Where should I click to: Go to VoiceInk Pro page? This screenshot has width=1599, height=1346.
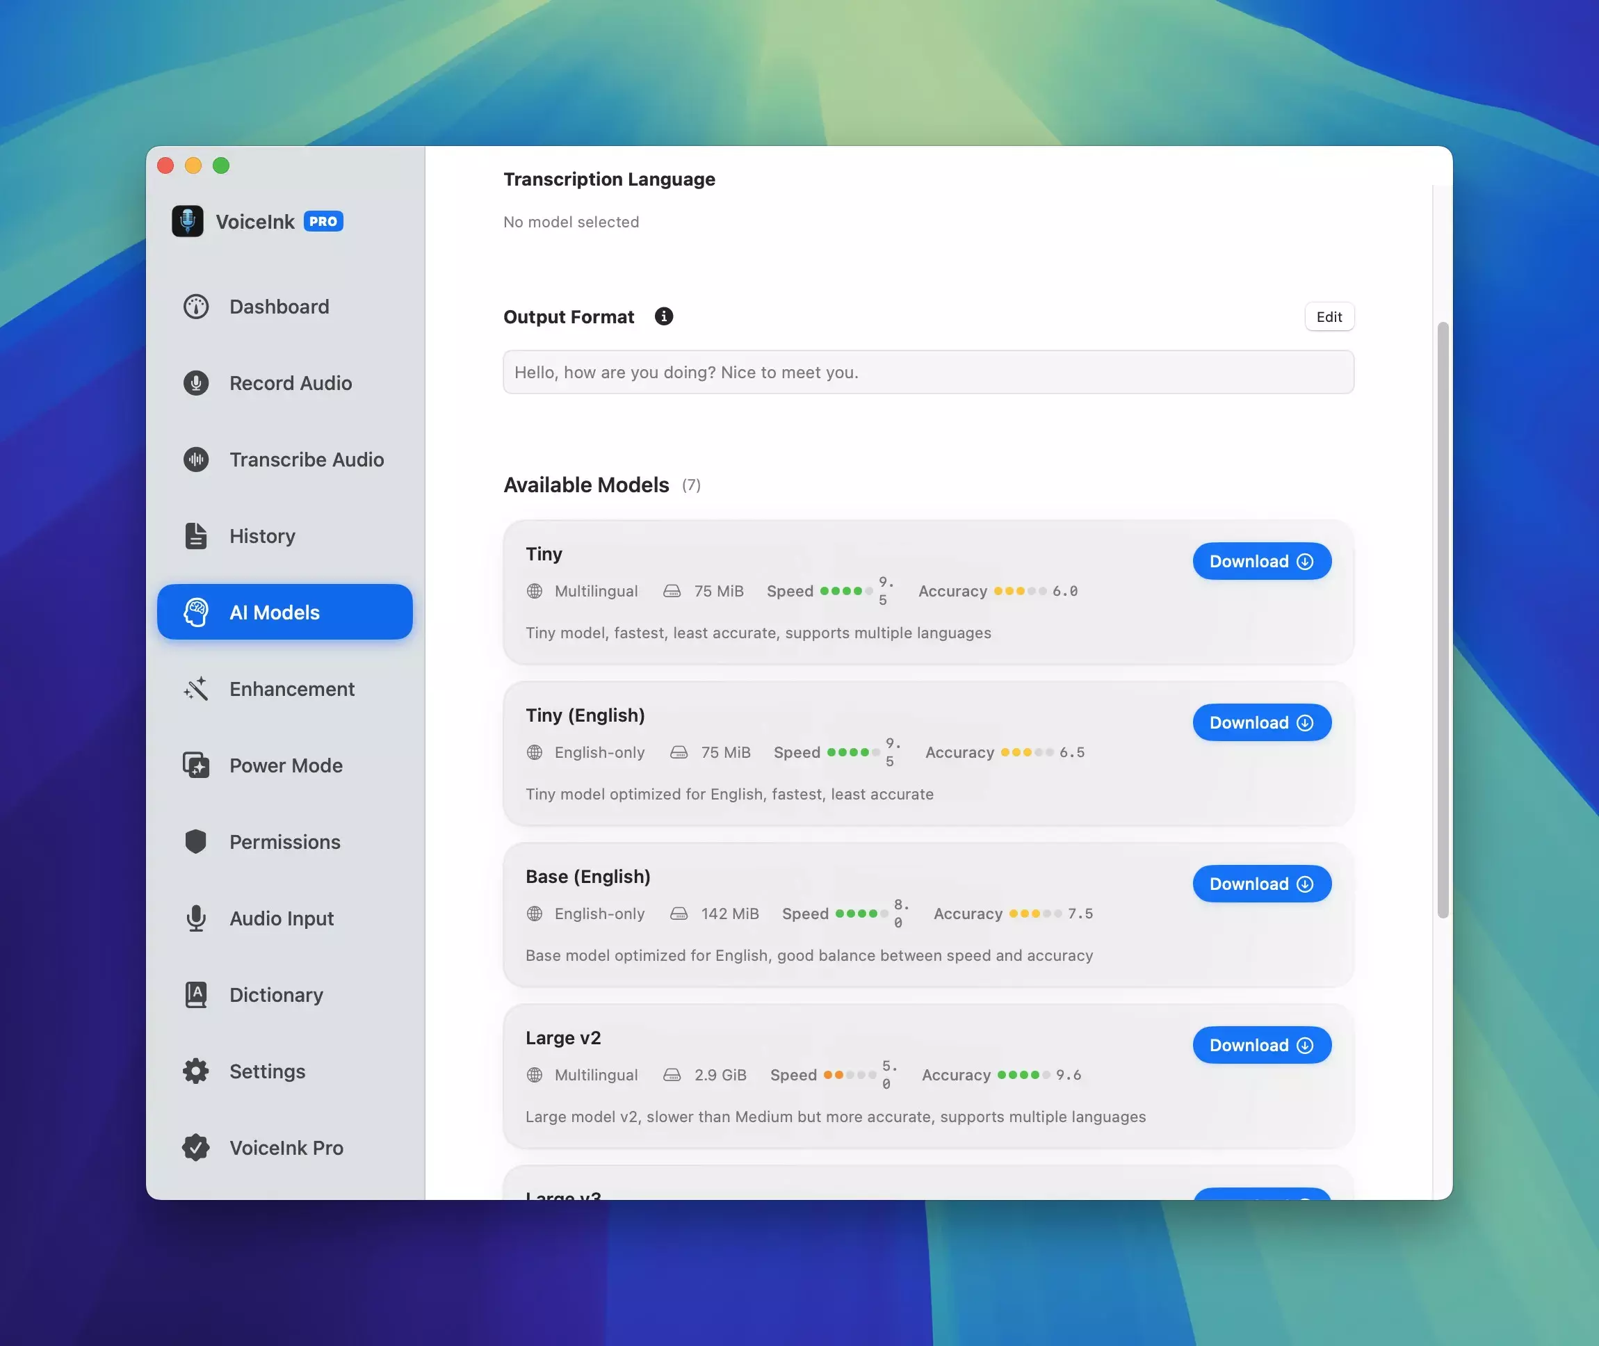point(285,1148)
